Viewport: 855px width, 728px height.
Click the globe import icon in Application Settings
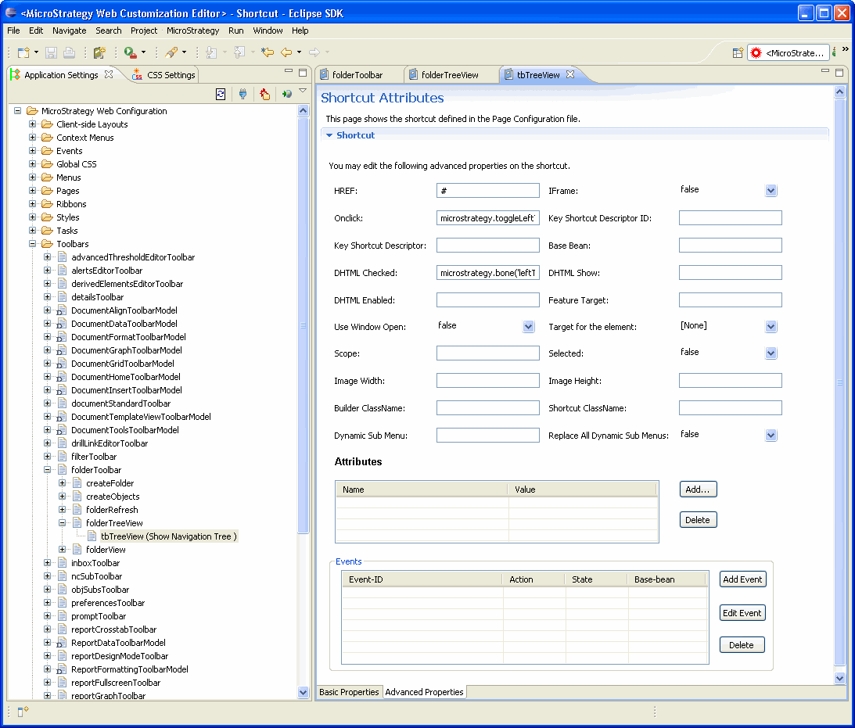coord(287,95)
